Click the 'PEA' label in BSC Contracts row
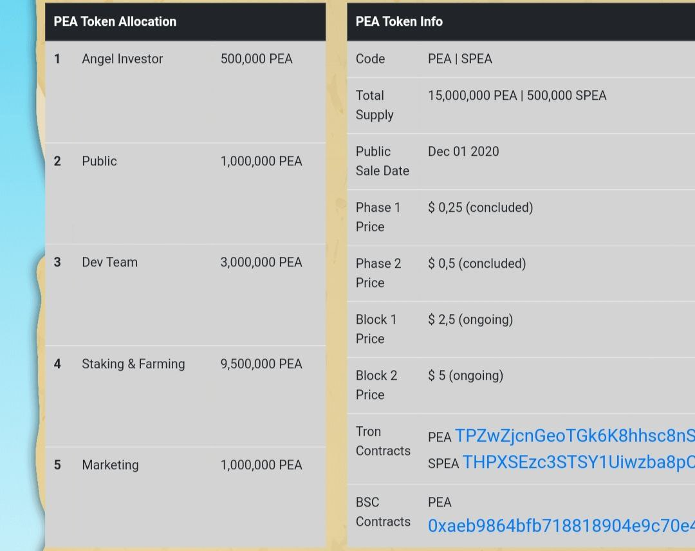The image size is (695, 551). (x=440, y=502)
